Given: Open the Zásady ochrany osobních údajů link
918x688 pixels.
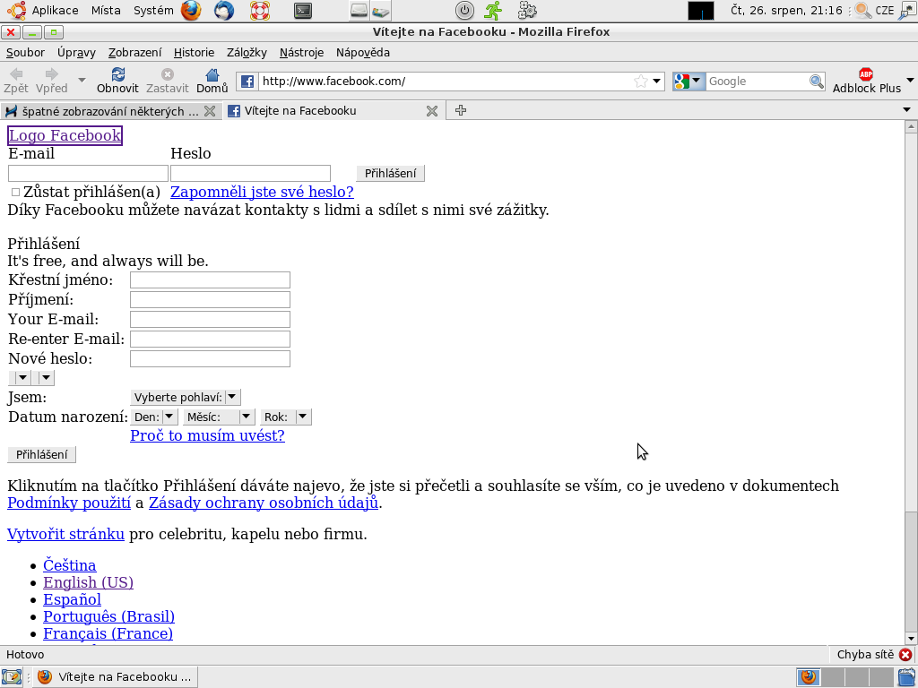Looking at the screenshot, I should coord(264,503).
